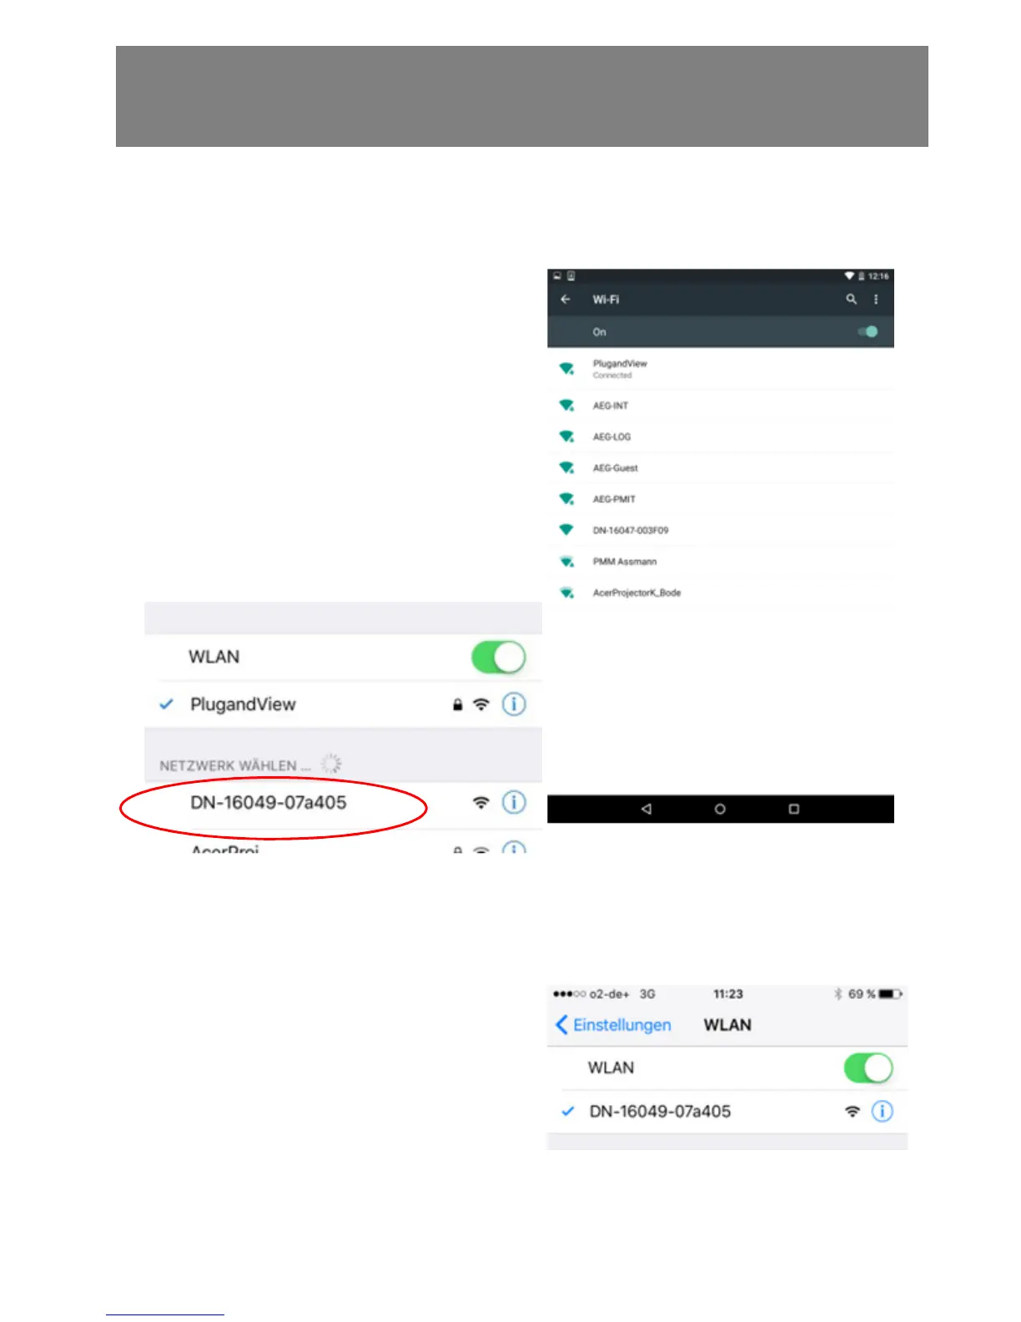The width and height of the screenshot is (1021, 1322).
Task: Tap the Android home circle navigation button
Action: coord(720,809)
